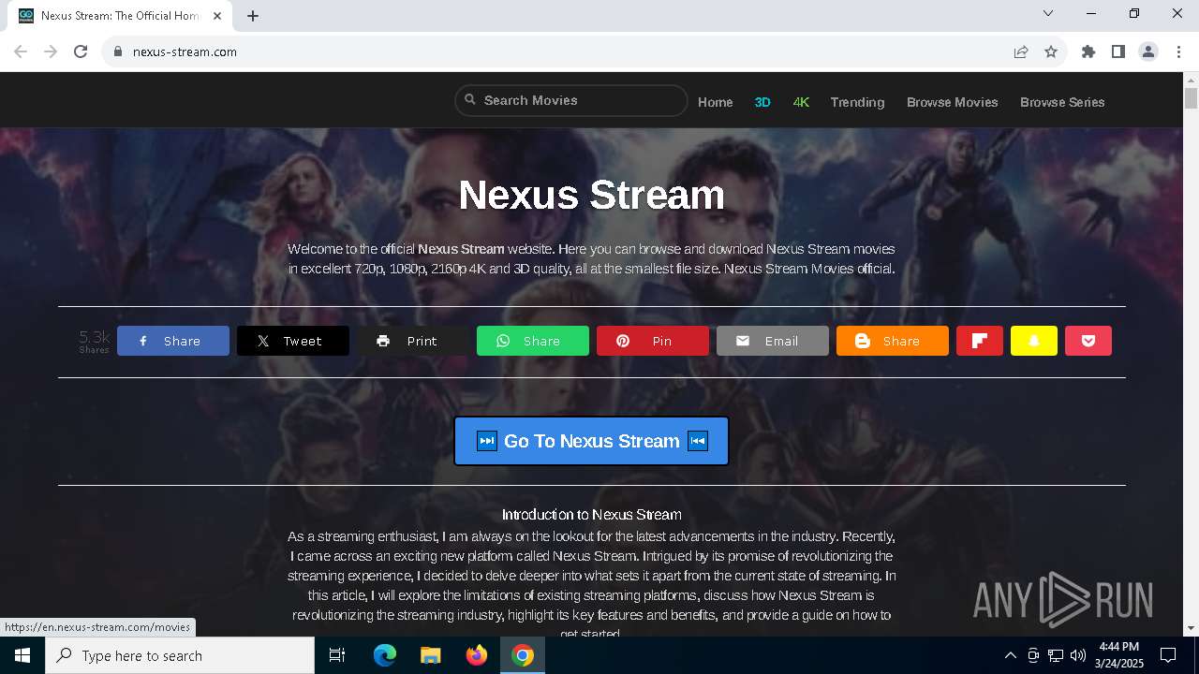Open the 3D movies nav link
The image size is (1199, 674).
762,102
